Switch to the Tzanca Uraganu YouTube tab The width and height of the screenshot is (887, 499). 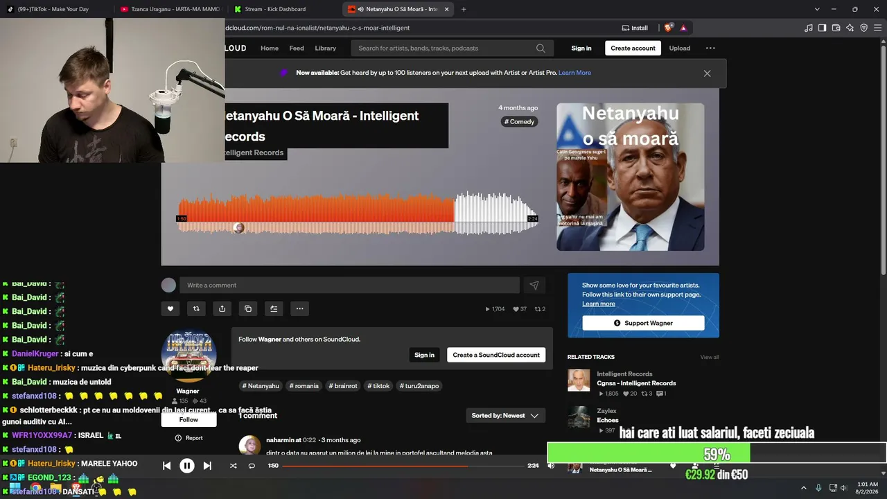point(169,9)
